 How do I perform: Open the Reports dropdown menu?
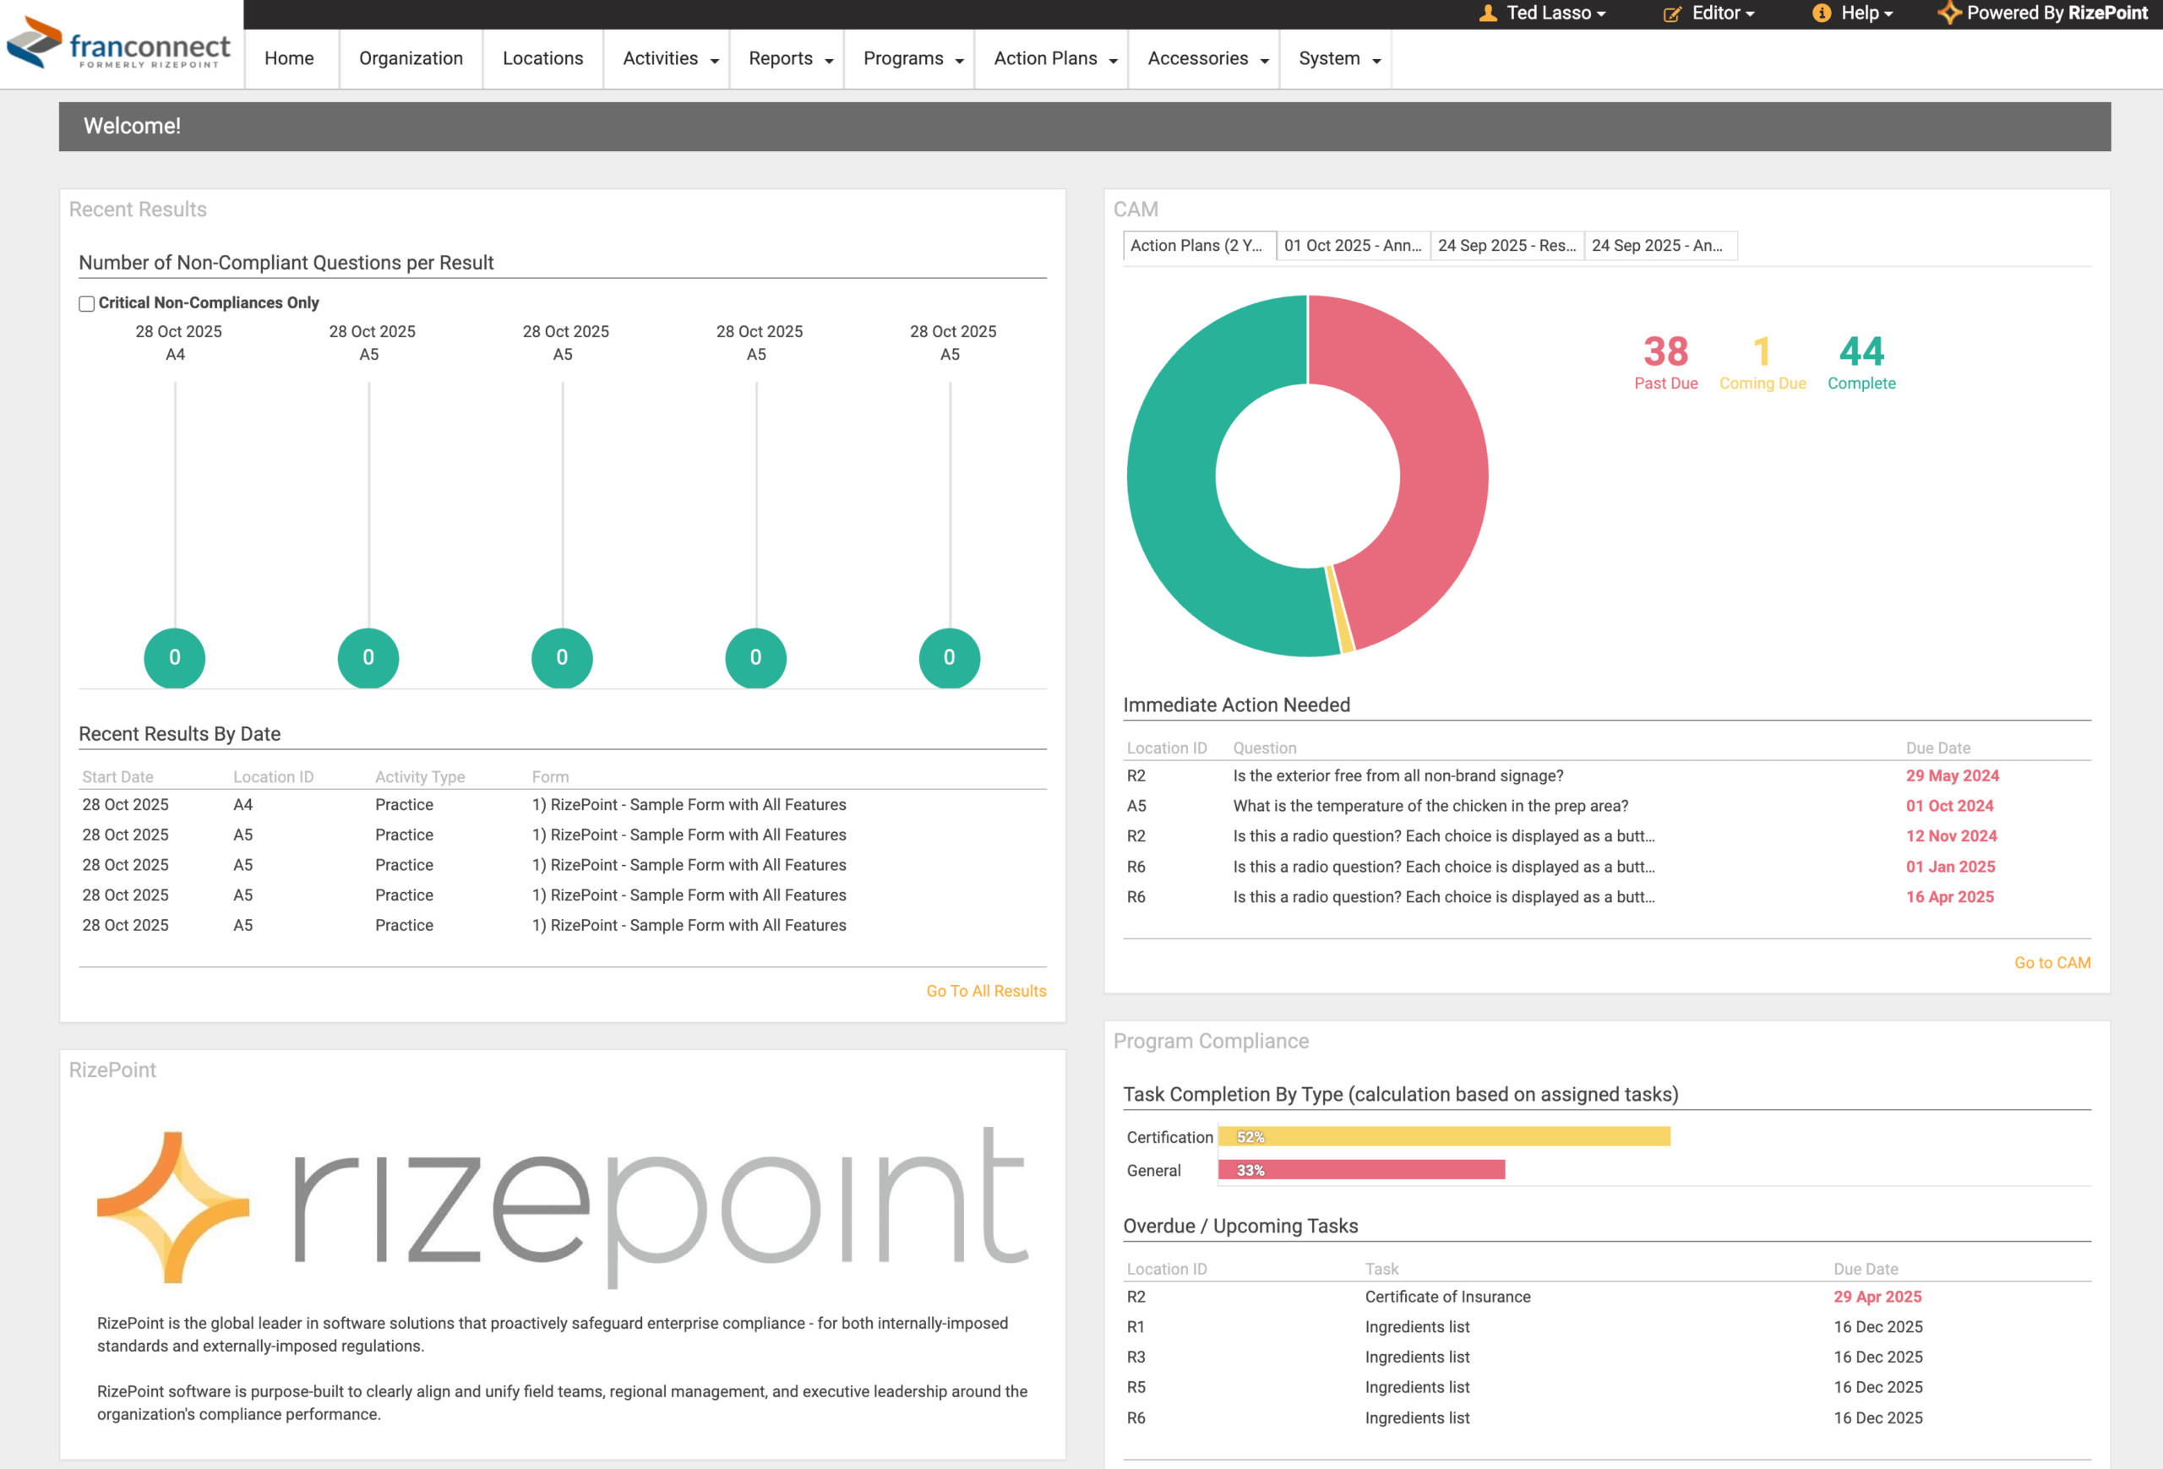[x=789, y=58]
